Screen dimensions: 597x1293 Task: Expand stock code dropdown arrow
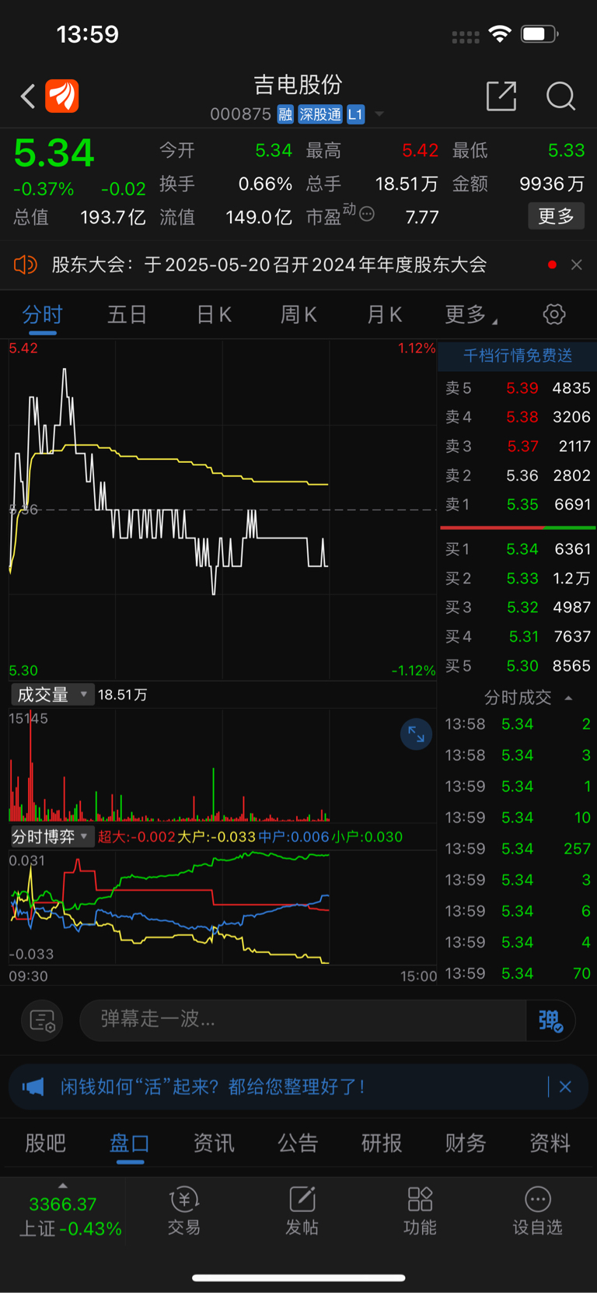tap(379, 114)
